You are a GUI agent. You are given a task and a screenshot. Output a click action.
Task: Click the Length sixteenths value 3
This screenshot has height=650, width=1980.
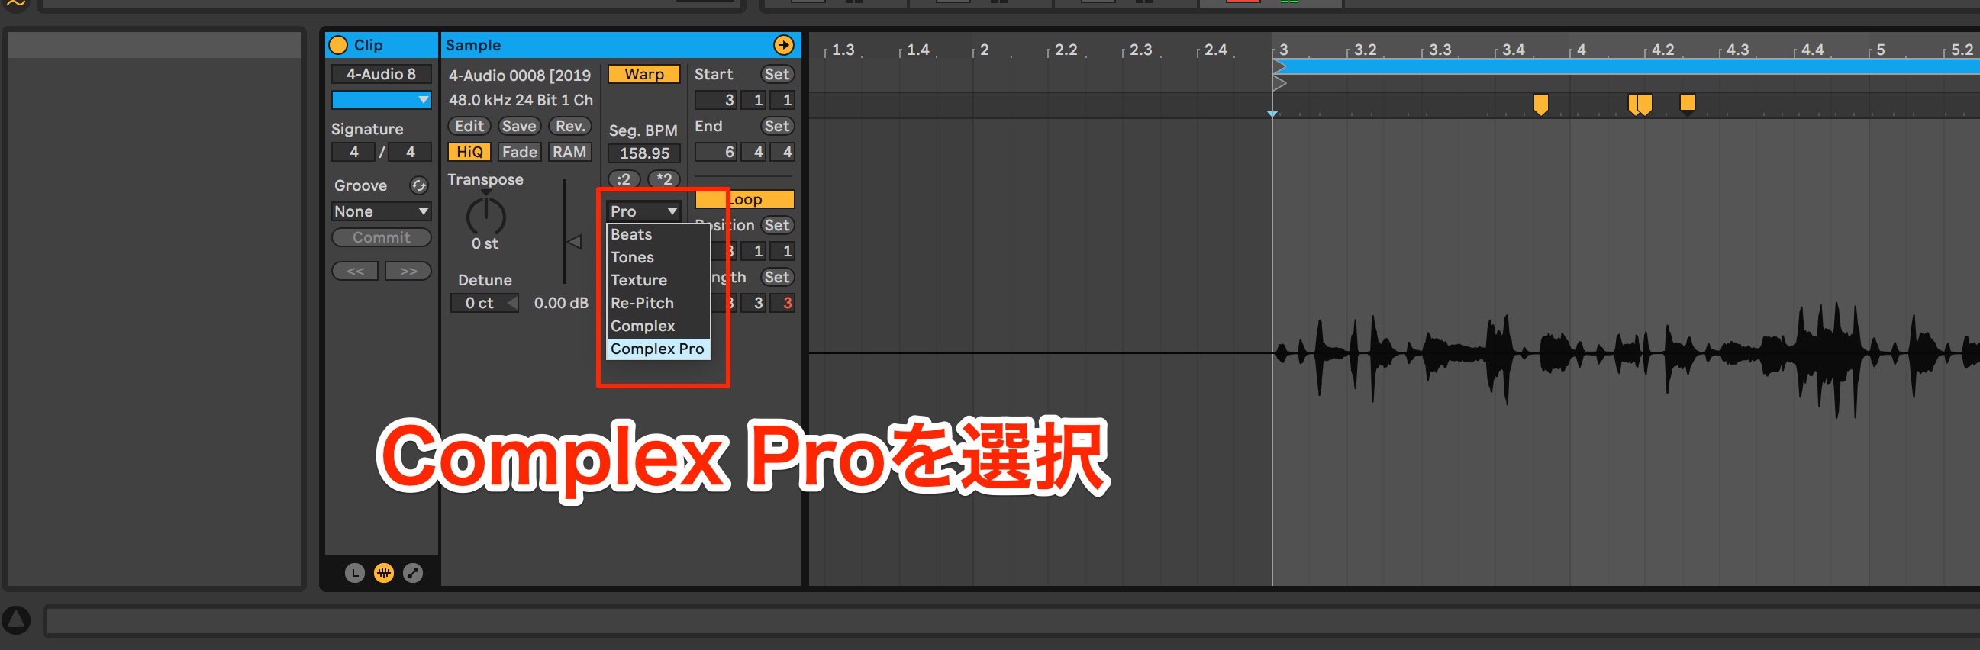pyautogui.click(x=784, y=304)
